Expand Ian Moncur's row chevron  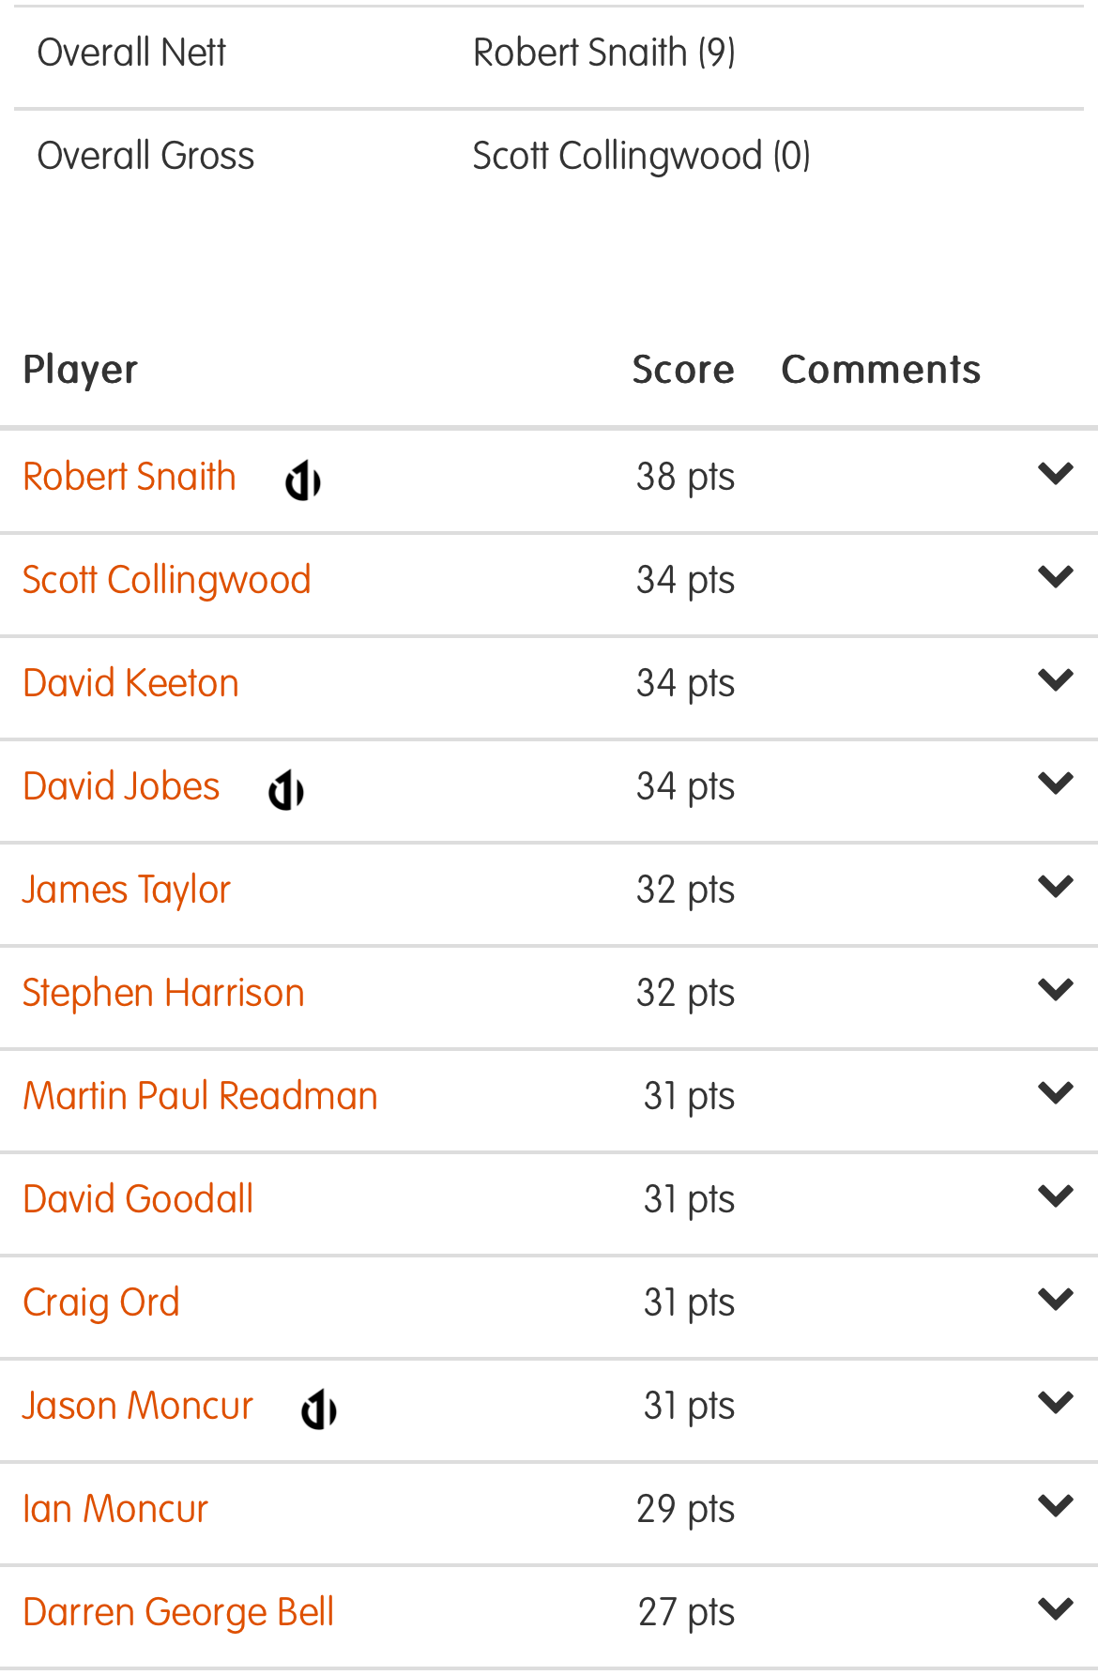coord(1056,1506)
